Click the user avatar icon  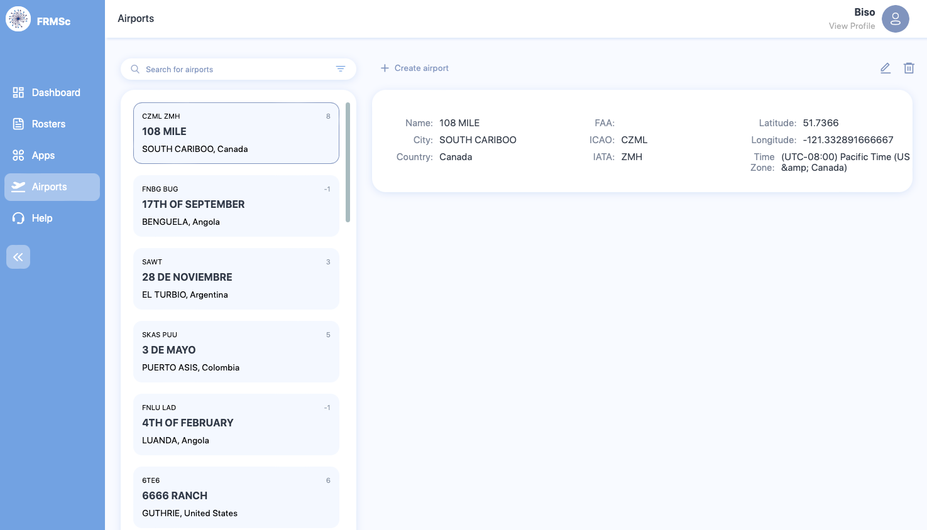896,19
